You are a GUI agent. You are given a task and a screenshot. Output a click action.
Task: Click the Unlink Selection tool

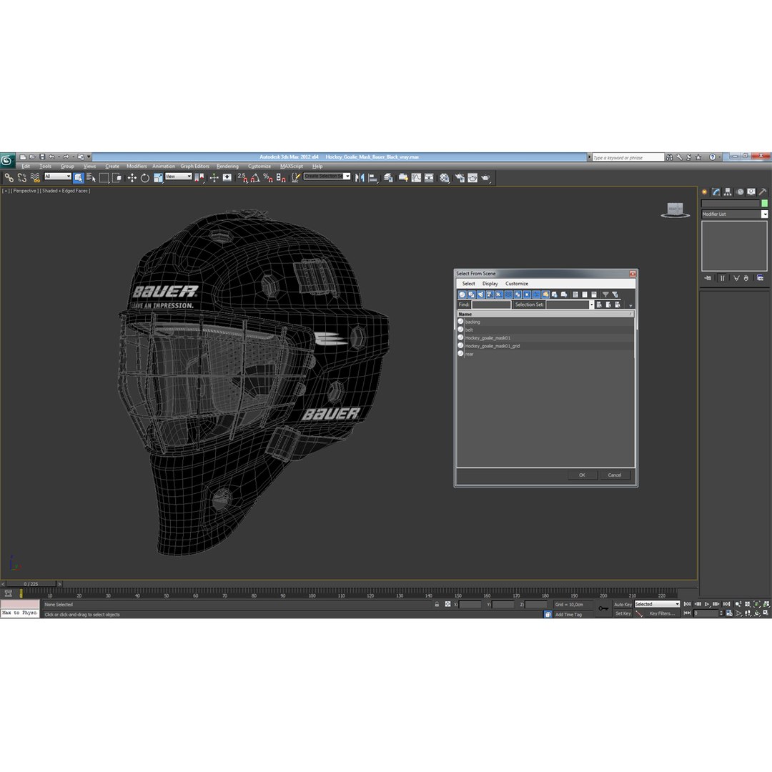click(x=21, y=178)
